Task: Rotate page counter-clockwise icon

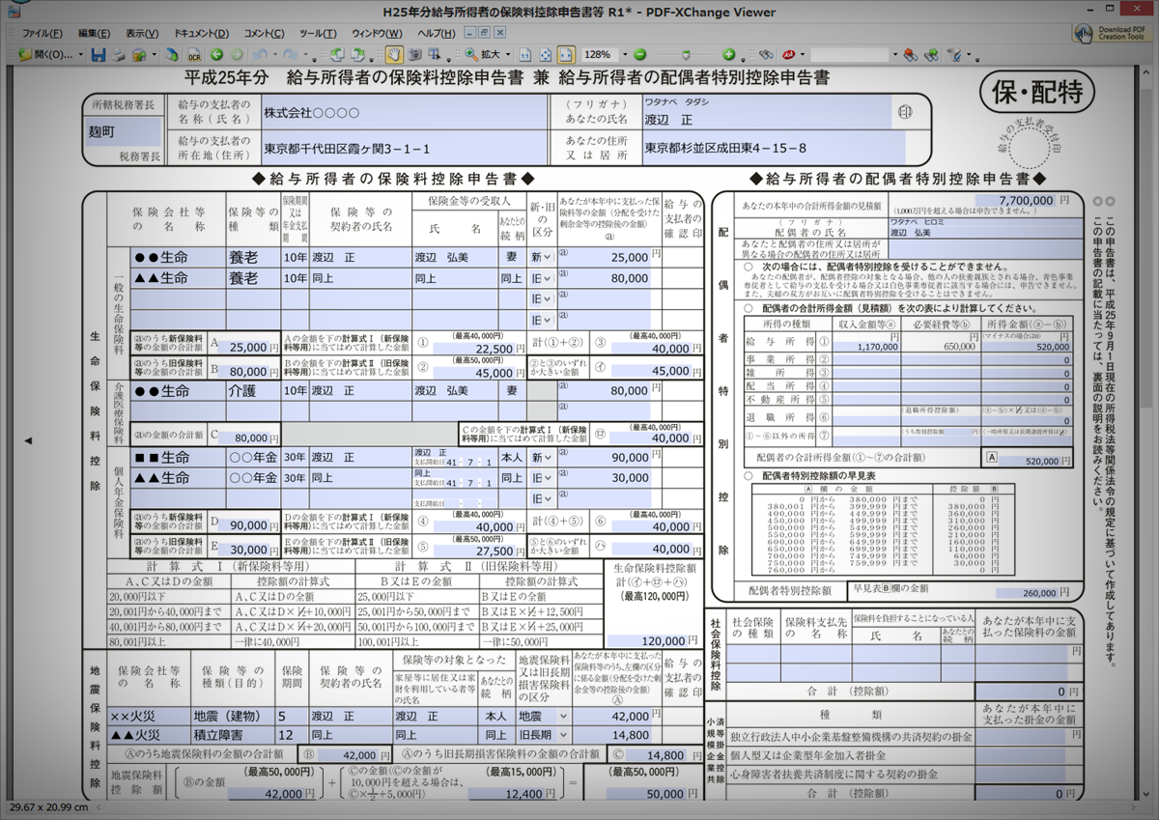Action: pyautogui.click(x=335, y=54)
